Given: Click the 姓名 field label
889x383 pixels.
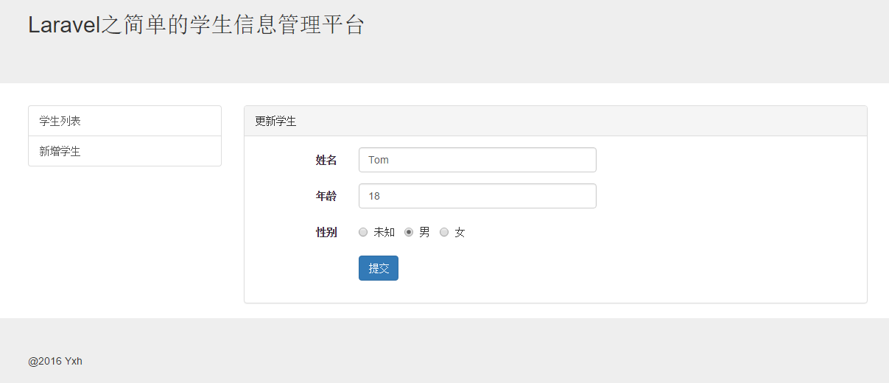Looking at the screenshot, I should pos(326,160).
